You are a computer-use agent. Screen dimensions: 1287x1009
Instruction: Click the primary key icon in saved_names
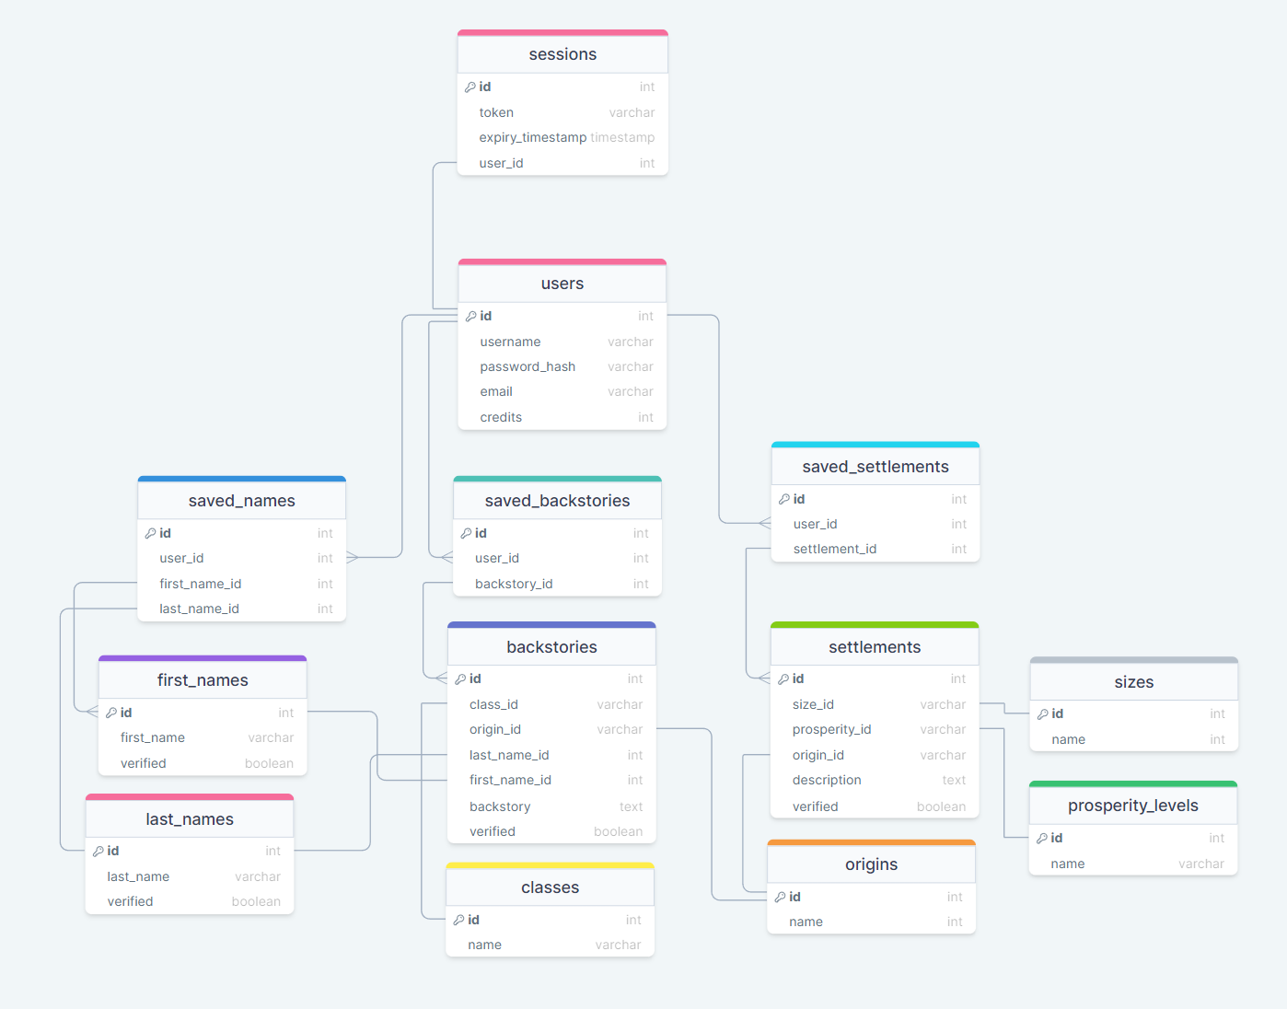tap(150, 533)
